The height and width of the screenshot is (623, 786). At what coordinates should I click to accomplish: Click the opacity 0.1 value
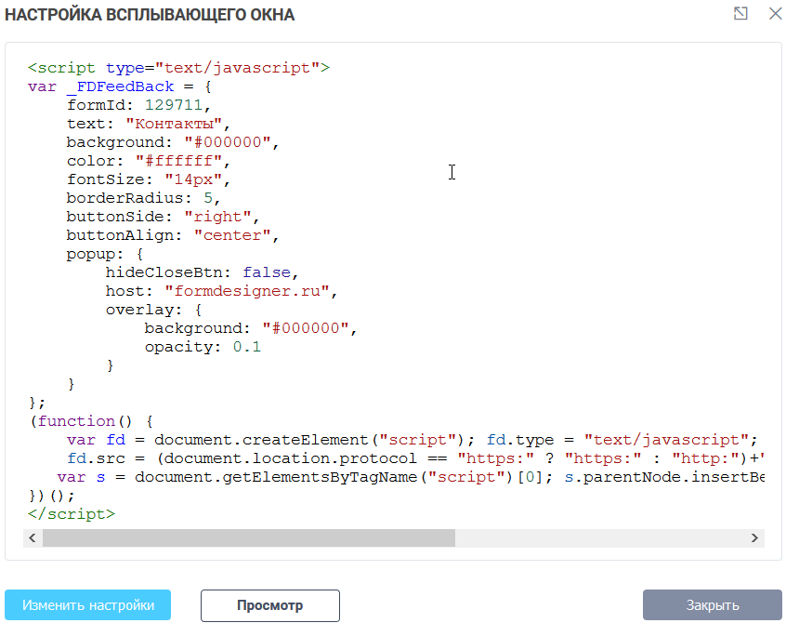point(247,347)
